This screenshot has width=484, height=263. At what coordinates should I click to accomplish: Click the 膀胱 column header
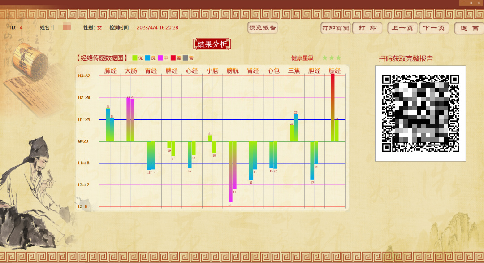(233, 71)
